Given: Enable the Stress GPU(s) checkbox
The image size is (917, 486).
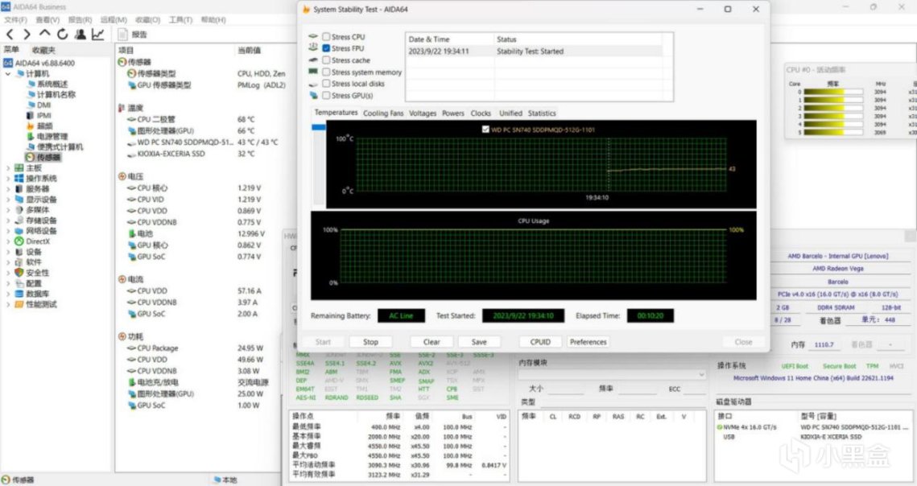Looking at the screenshot, I should click(x=326, y=95).
